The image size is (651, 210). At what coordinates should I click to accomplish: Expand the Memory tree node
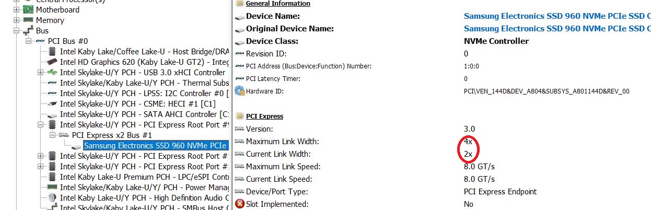(16, 20)
